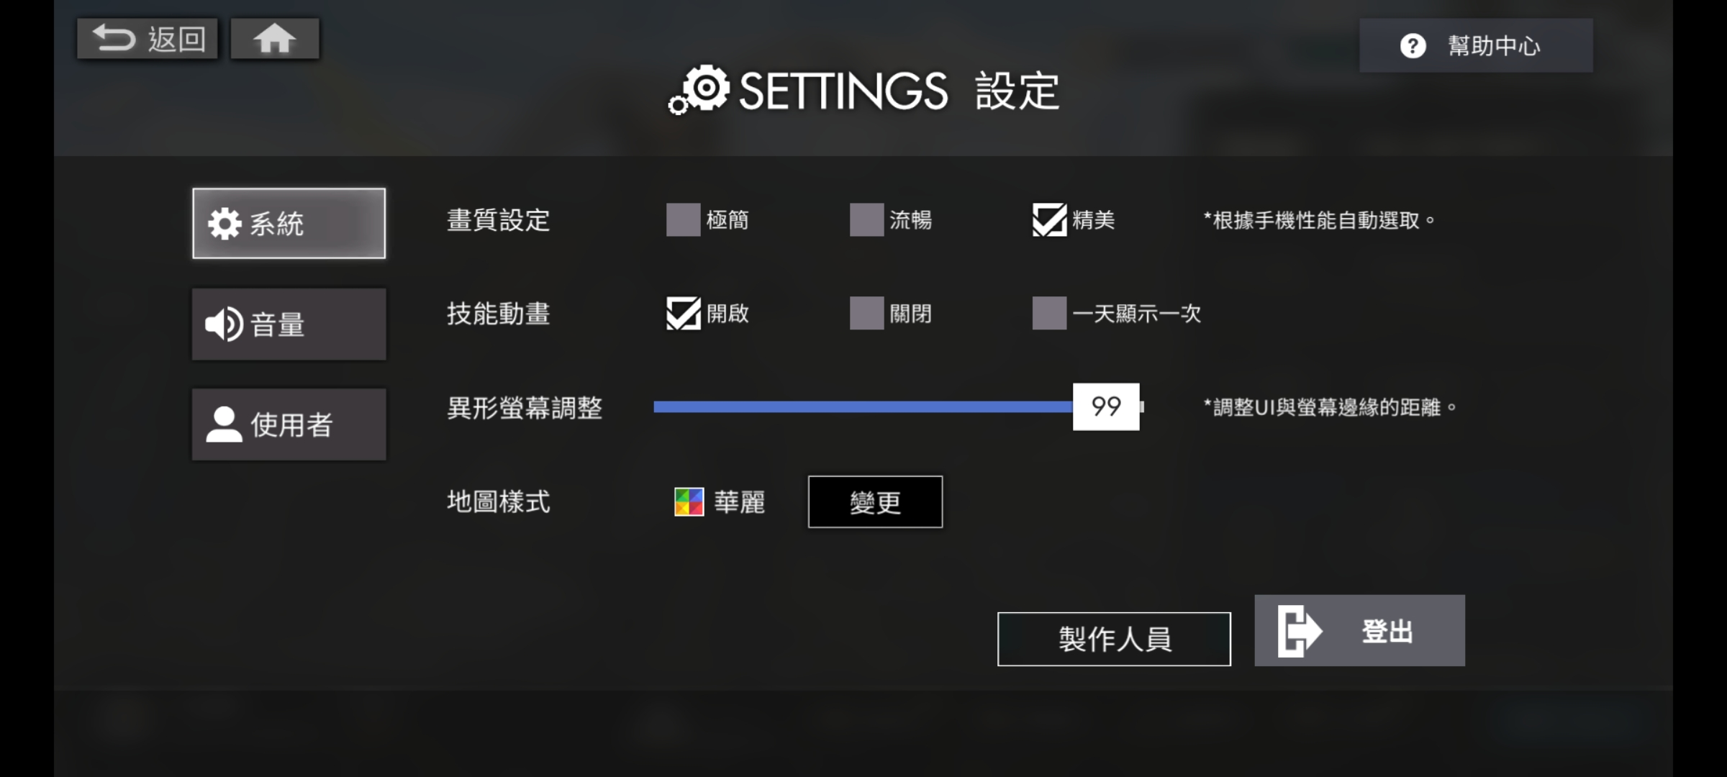Tap the back arrow 返回 button
Viewport: 1727px width, 777px height.
[148, 39]
